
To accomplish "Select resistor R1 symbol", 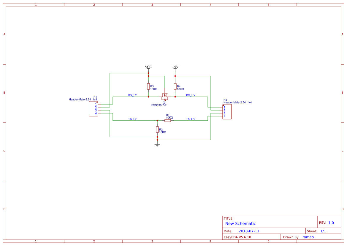I will pyautogui.click(x=168, y=120).
